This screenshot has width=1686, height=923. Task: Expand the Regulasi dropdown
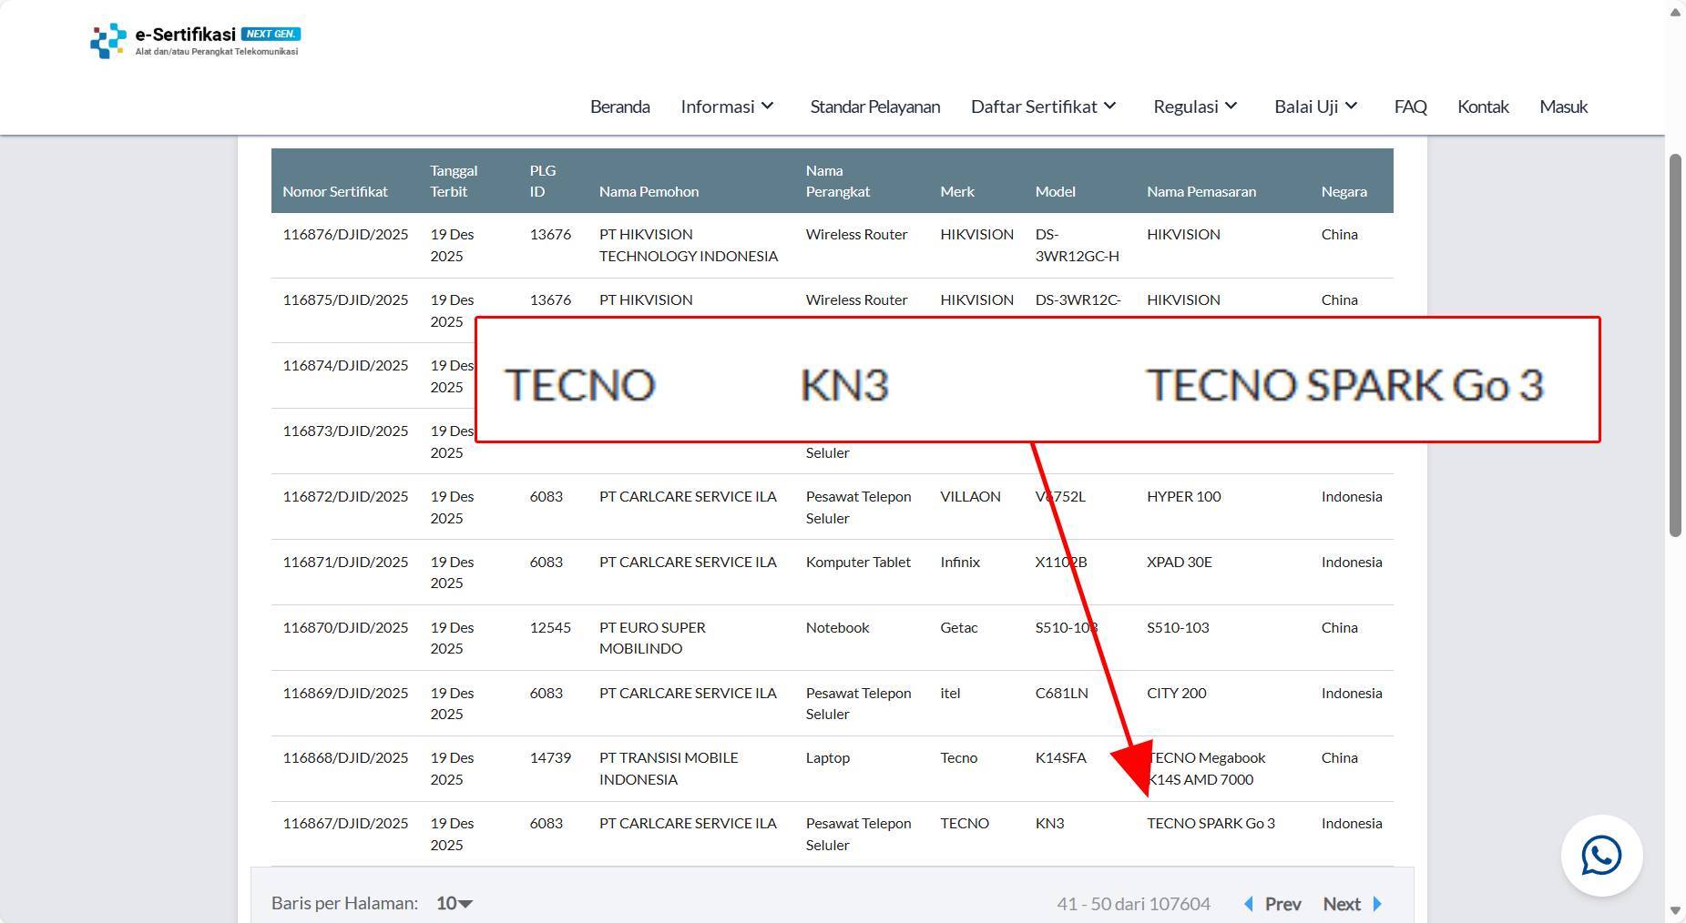[x=1194, y=106]
